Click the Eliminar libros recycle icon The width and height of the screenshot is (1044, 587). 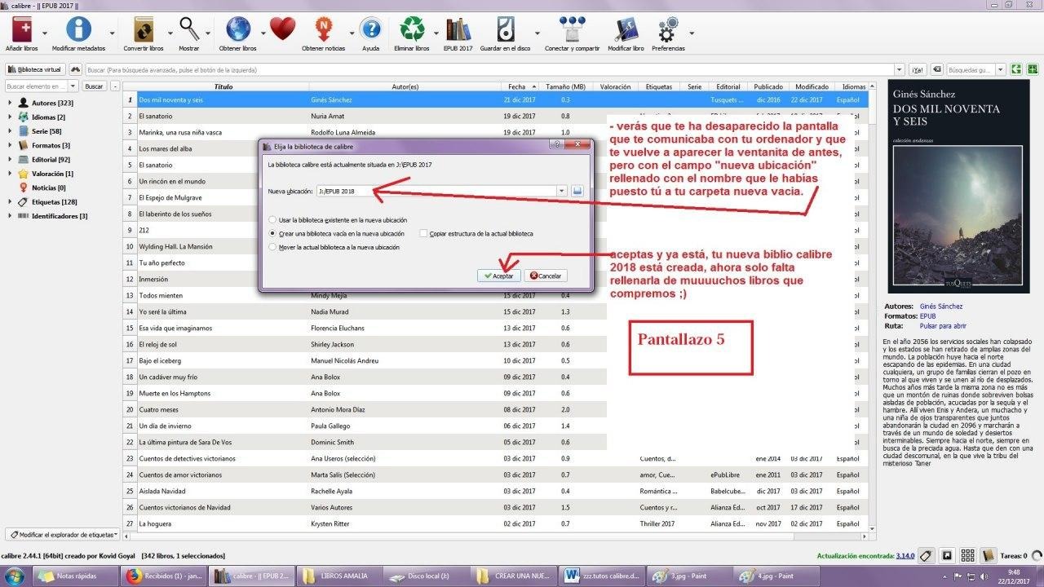click(x=412, y=30)
